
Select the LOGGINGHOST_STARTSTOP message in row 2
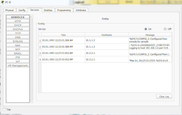coord(150,47)
